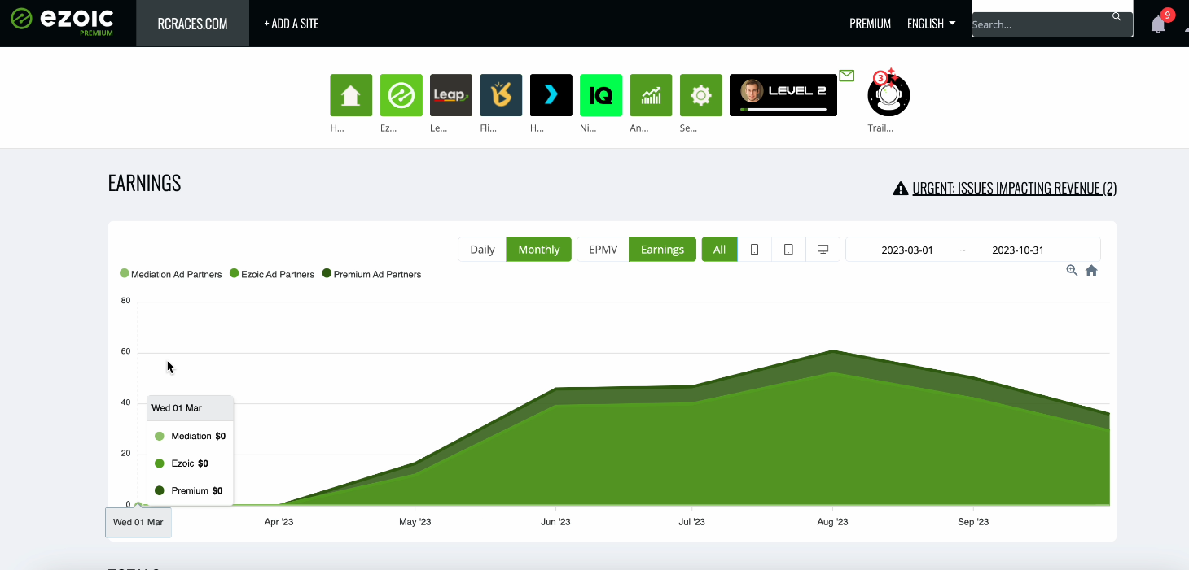Toggle Premium Ad Partners legend series
The image size is (1189, 570).
[372, 274]
